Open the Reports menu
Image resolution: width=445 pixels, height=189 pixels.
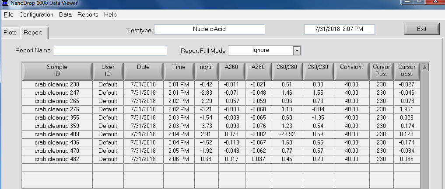click(x=88, y=14)
